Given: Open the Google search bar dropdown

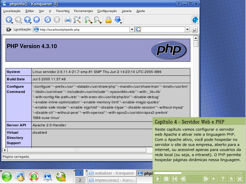Looking at the screenshot, I should pos(187,29).
